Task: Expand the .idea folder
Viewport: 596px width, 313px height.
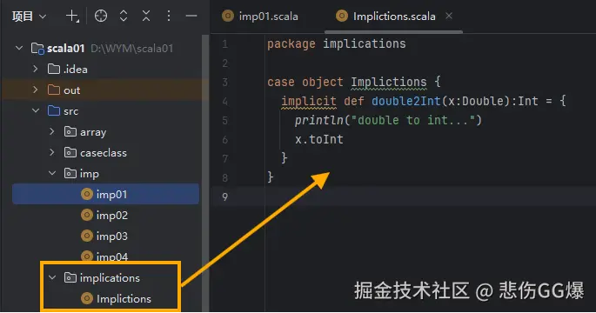Action: [x=36, y=70]
